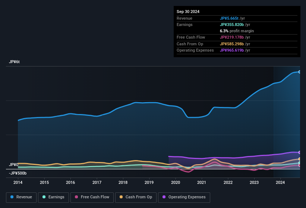
Task: Click the Revenue line endpoint marker
Action: (299, 72)
